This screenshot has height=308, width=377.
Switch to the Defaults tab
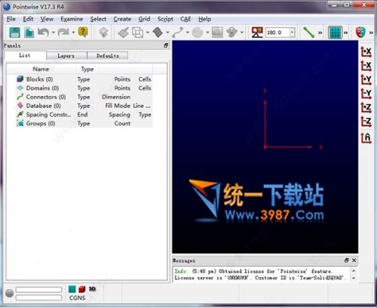[108, 56]
